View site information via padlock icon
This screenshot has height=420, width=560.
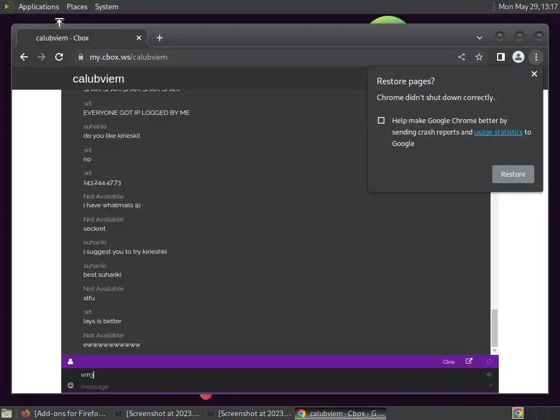pyautogui.click(x=81, y=57)
